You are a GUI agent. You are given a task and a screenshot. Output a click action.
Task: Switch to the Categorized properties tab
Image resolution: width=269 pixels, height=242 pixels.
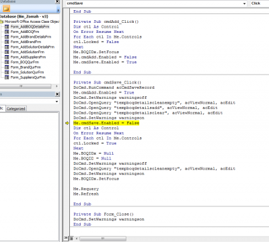(15, 109)
